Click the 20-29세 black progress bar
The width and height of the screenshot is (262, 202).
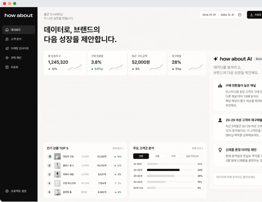(x=163, y=170)
